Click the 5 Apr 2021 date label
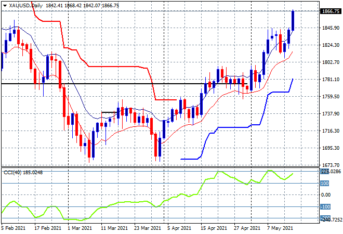This screenshot has height=234, width=343. click(x=179, y=228)
